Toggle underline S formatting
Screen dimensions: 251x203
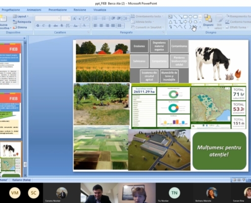[x=50, y=25]
